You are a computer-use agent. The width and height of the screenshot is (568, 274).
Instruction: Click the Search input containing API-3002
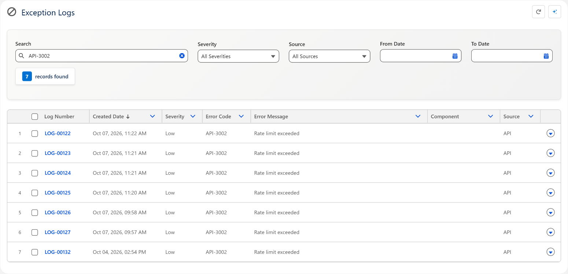point(102,56)
